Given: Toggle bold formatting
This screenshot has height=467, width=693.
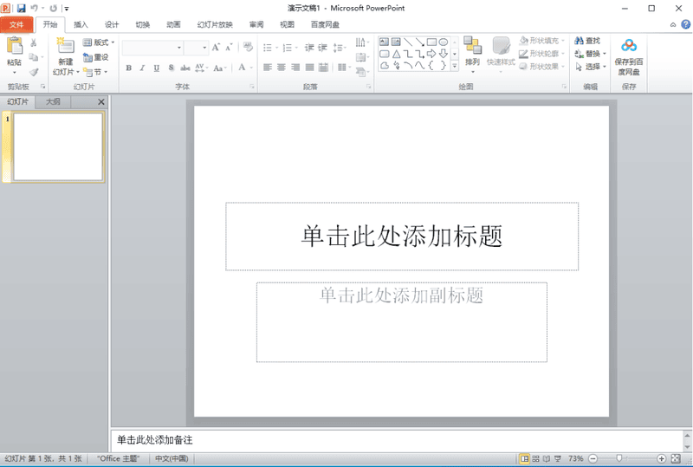Looking at the screenshot, I should pos(128,68).
